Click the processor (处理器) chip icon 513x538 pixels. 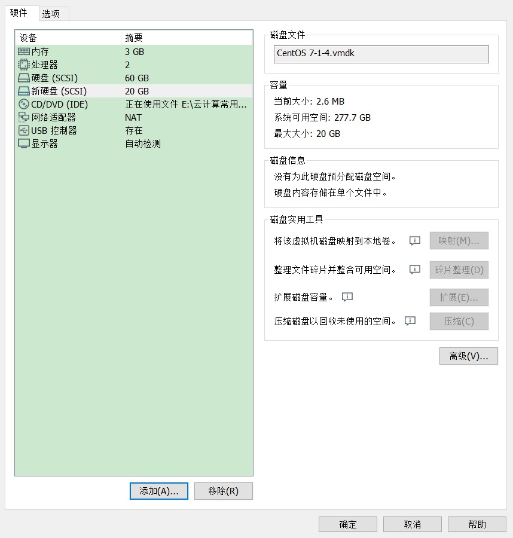click(24, 65)
